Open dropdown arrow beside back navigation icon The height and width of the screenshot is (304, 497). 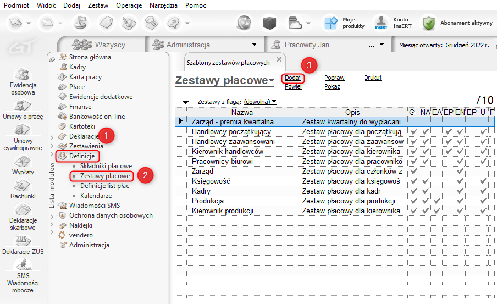click(x=29, y=23)
